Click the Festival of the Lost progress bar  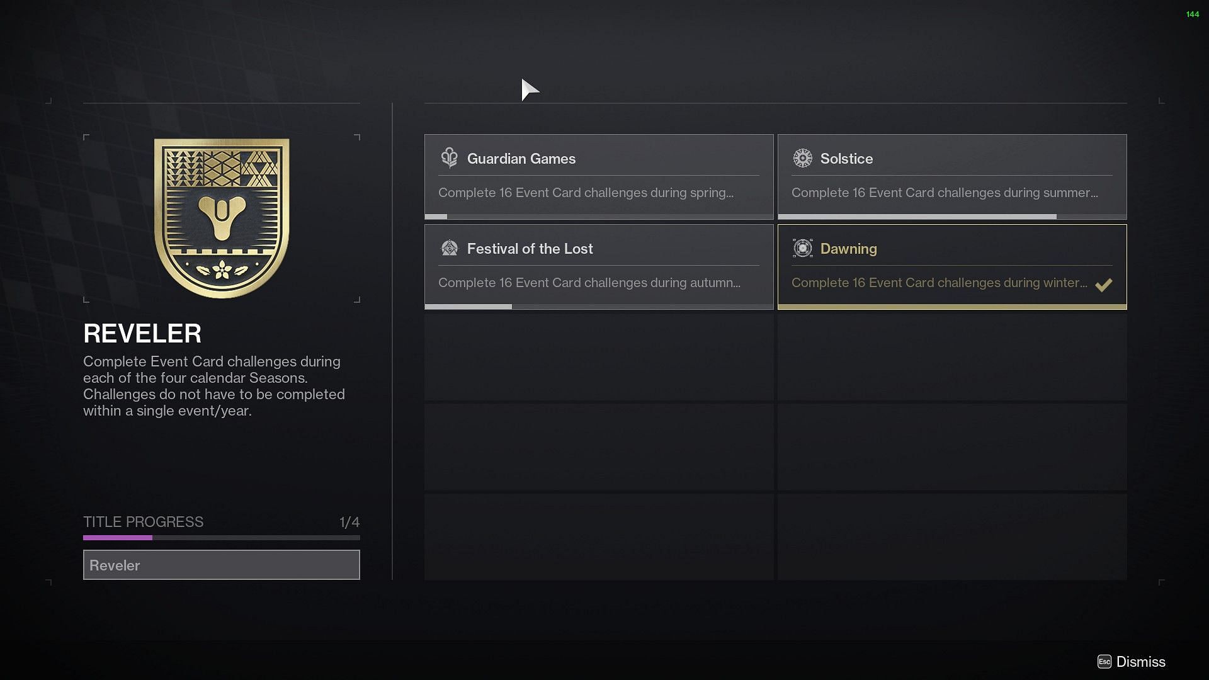(599, 307)
